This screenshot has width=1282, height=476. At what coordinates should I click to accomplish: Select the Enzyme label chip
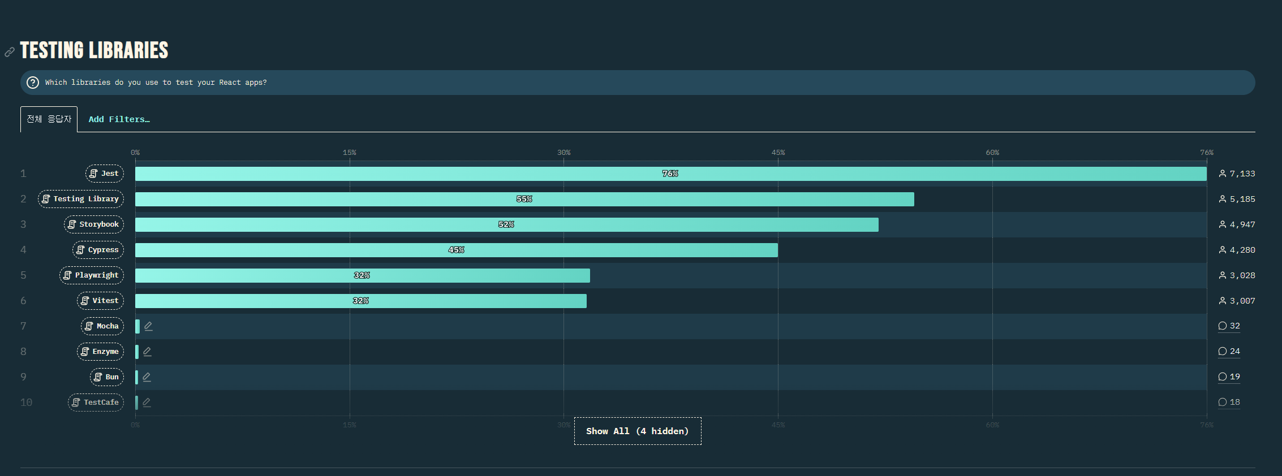click(x=100, y=352)
